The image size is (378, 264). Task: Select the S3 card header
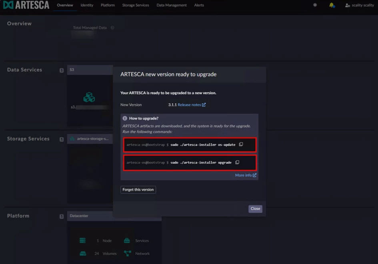(x=90, y=70)
